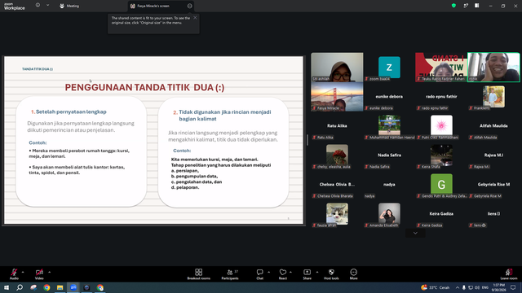The image size is (522, 293).
Task: Click the slide heading PENGGUNAAN TANDA TITIK DUA
Action: 144,87
